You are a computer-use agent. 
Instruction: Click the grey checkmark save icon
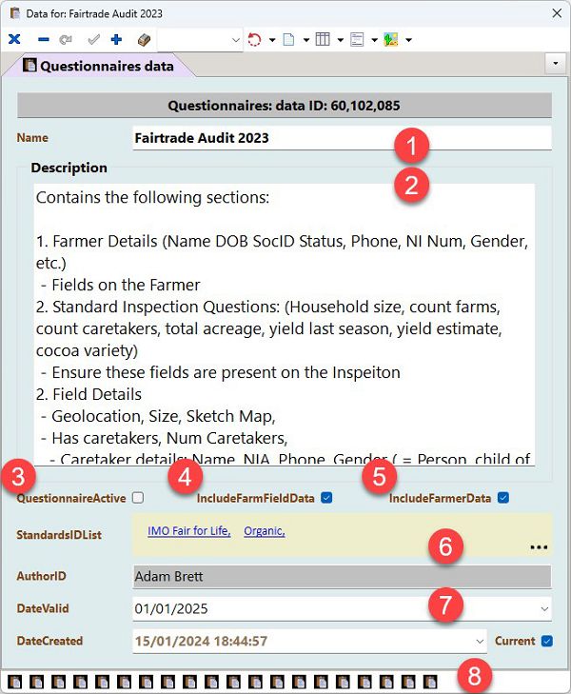pyautogui.click(x=93, y=40)
